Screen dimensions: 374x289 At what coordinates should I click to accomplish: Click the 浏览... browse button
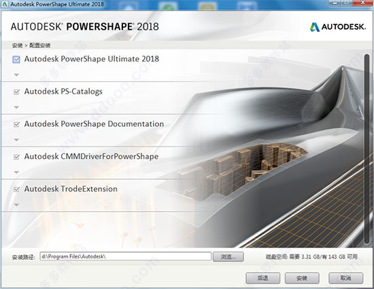(228, 257)
